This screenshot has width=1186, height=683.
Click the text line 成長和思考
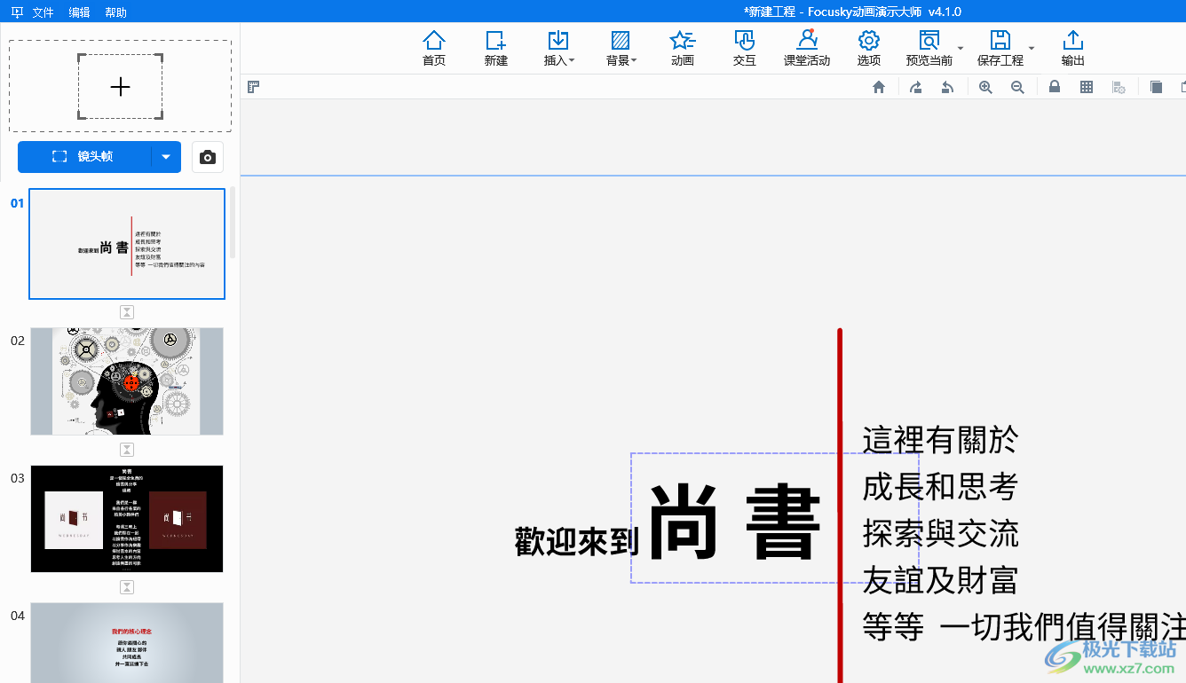(x=940, y=487)
